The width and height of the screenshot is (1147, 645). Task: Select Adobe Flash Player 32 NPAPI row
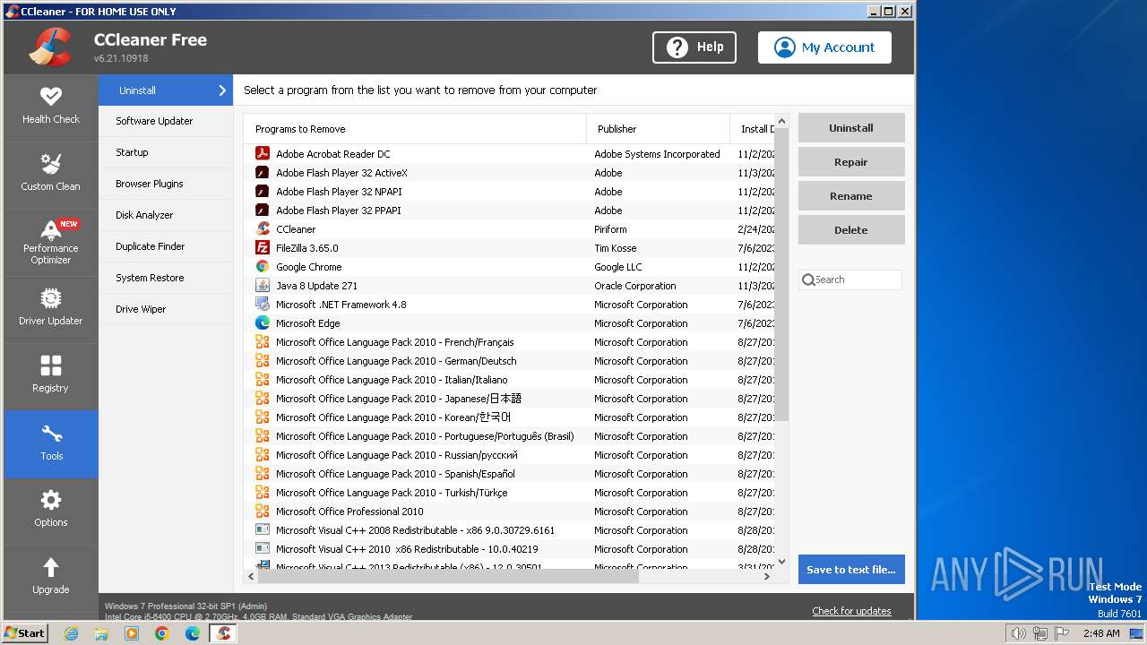509,191
